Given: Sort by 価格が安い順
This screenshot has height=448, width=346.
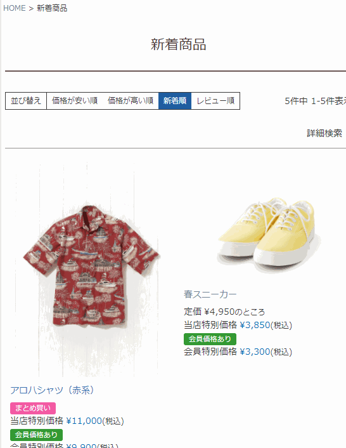Looking at the screenshot, I should (x=75, y=101).
